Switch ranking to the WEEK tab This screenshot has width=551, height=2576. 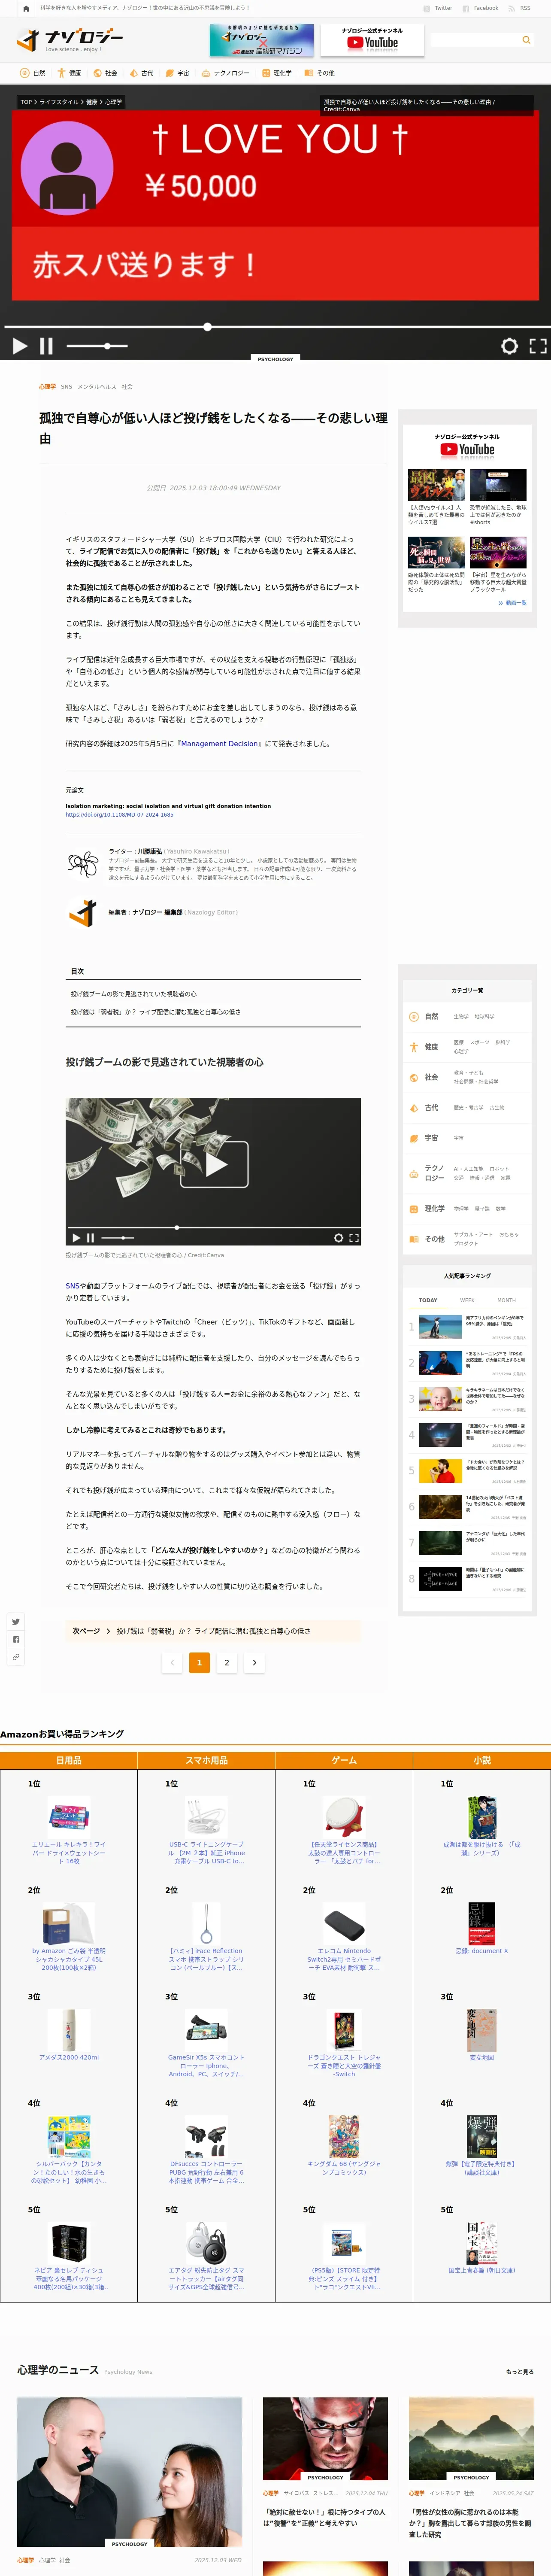click(467, 1300)
